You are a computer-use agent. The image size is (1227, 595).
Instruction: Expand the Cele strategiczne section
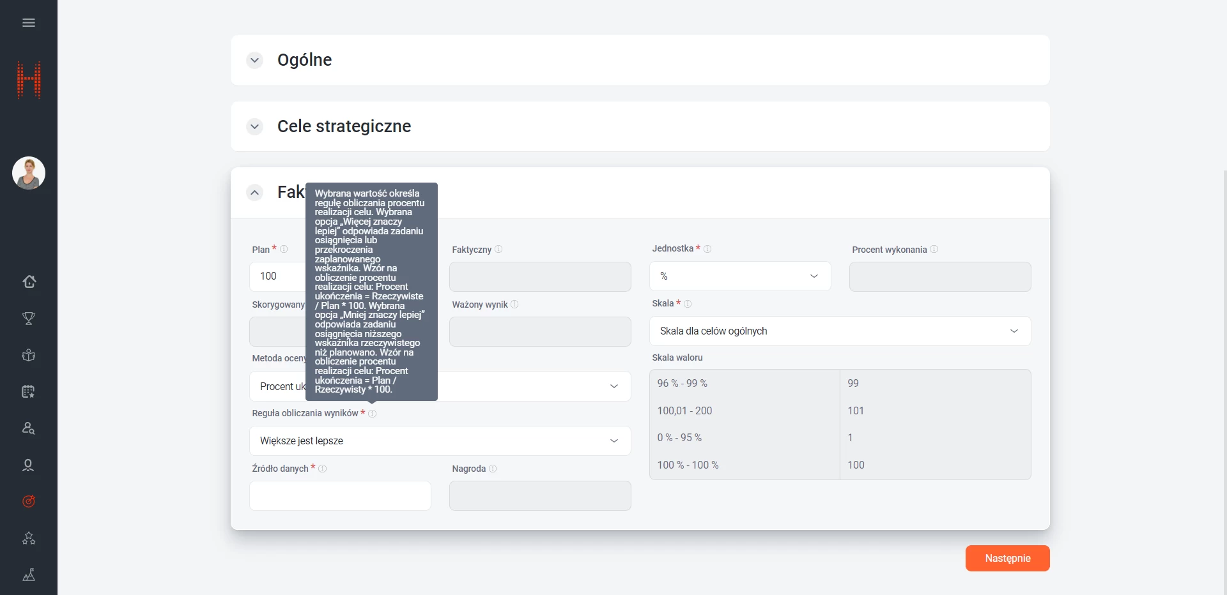[x=255, y=126]
